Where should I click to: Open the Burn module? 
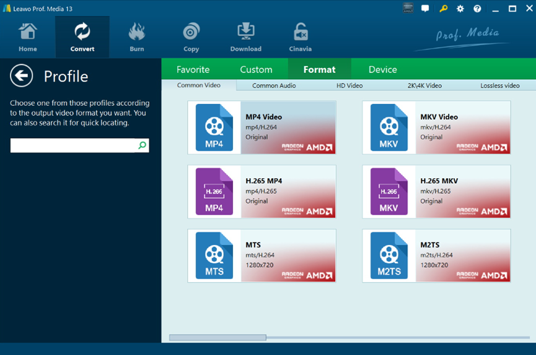(x=136, y=37)
